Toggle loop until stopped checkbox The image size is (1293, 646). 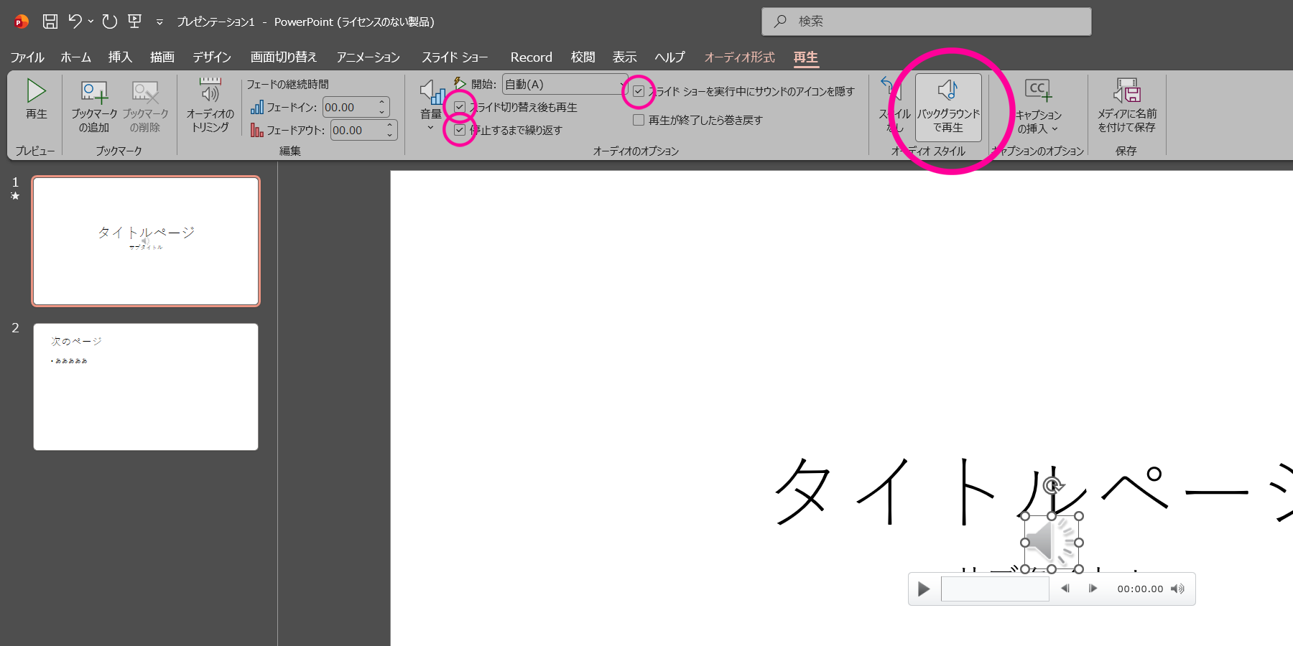tap(460, 130)
